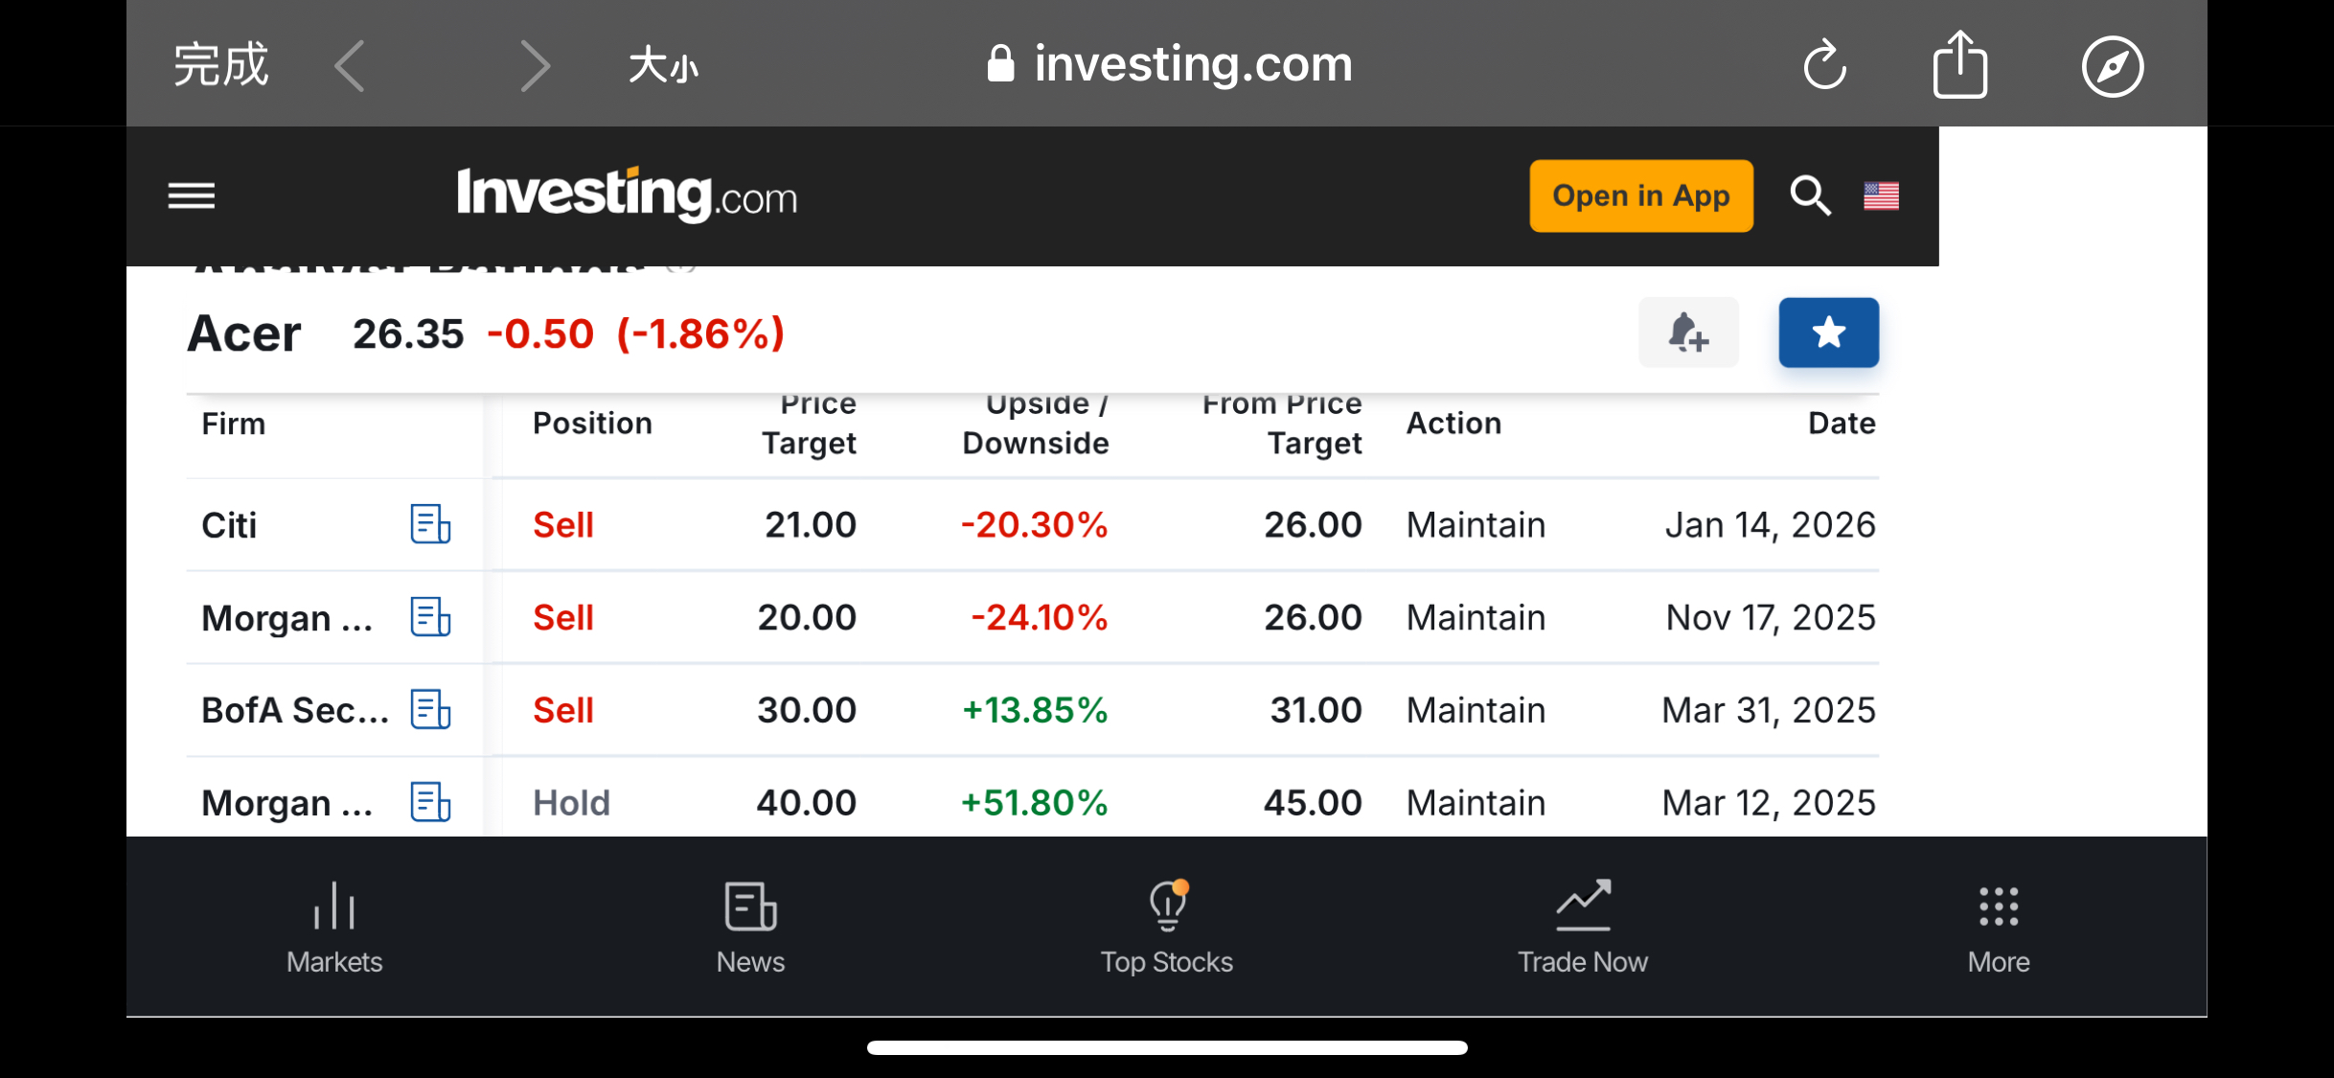Toggle the blue watchlist star

click(1828, 333)
